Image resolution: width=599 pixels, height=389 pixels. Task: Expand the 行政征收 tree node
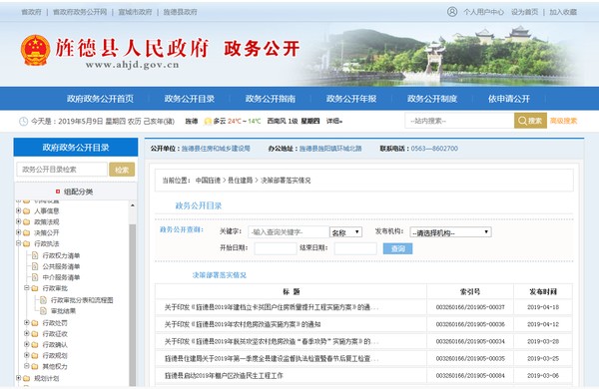point(27,333)
